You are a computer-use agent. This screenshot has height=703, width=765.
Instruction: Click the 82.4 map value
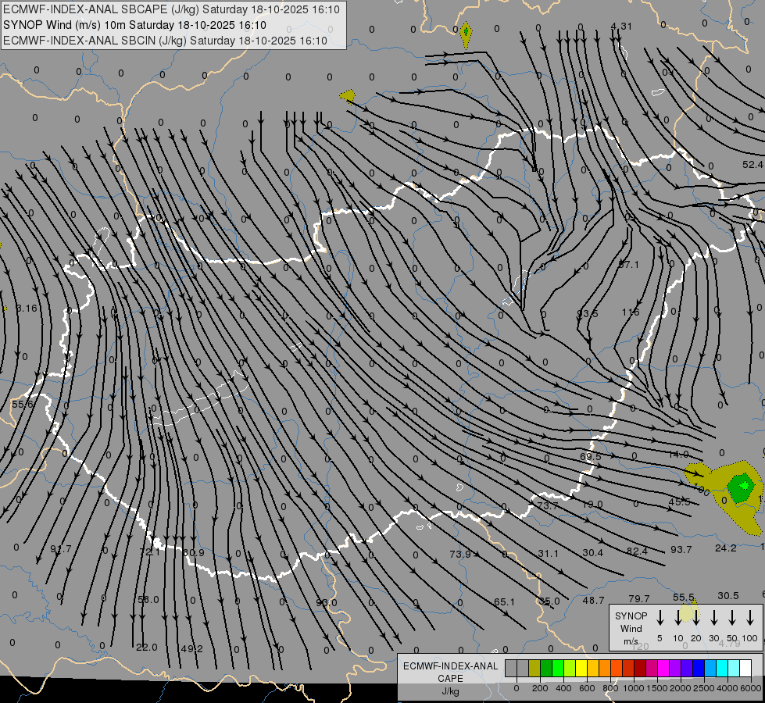(637, 551)
